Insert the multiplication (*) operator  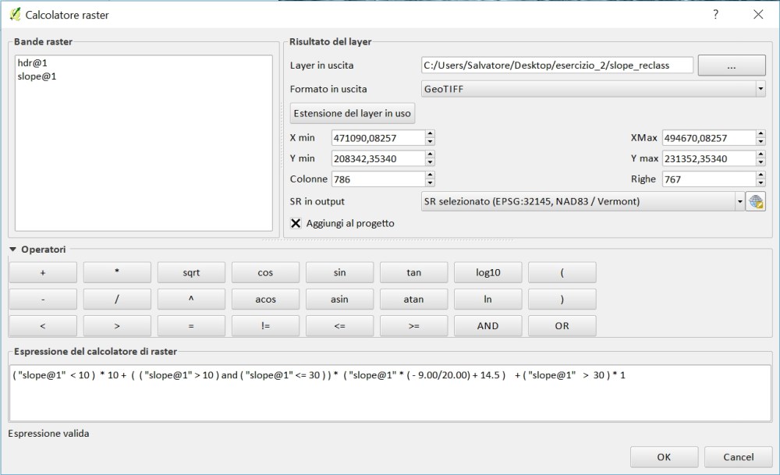(x=116, y=271)
